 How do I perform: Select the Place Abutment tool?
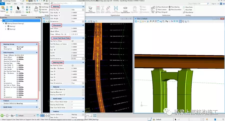coord(162,7)
